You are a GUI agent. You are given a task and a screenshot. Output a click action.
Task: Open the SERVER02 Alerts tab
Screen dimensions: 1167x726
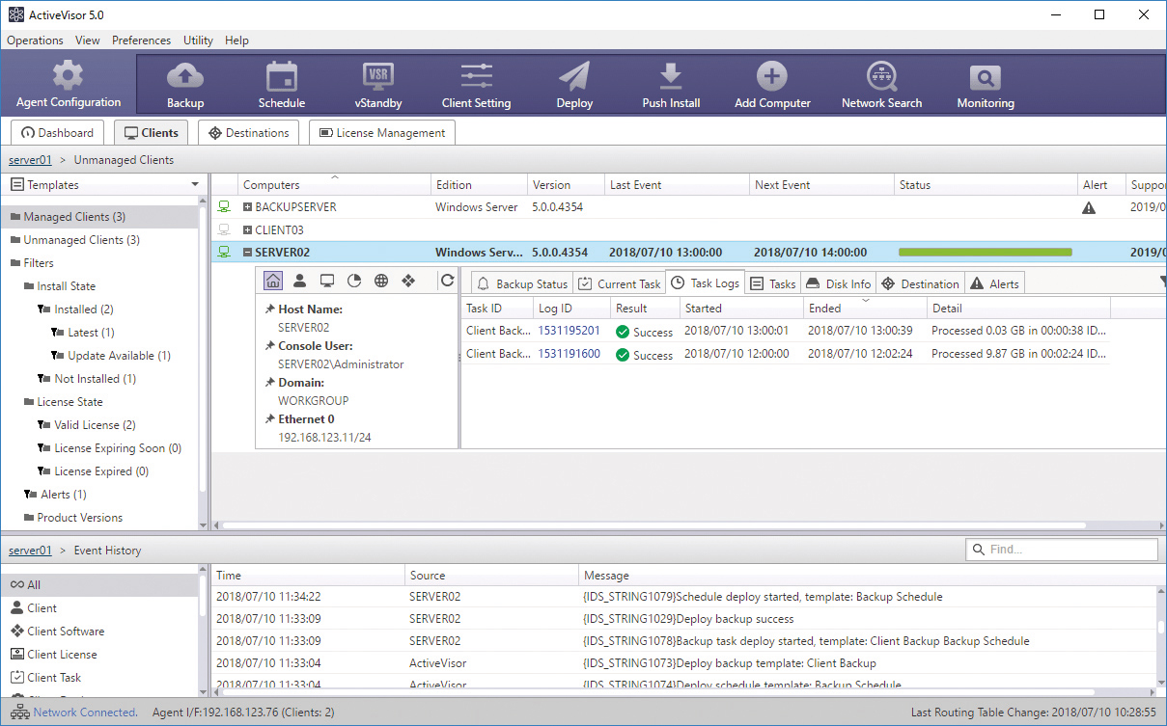pyautogui.click(x=993, y=283)
